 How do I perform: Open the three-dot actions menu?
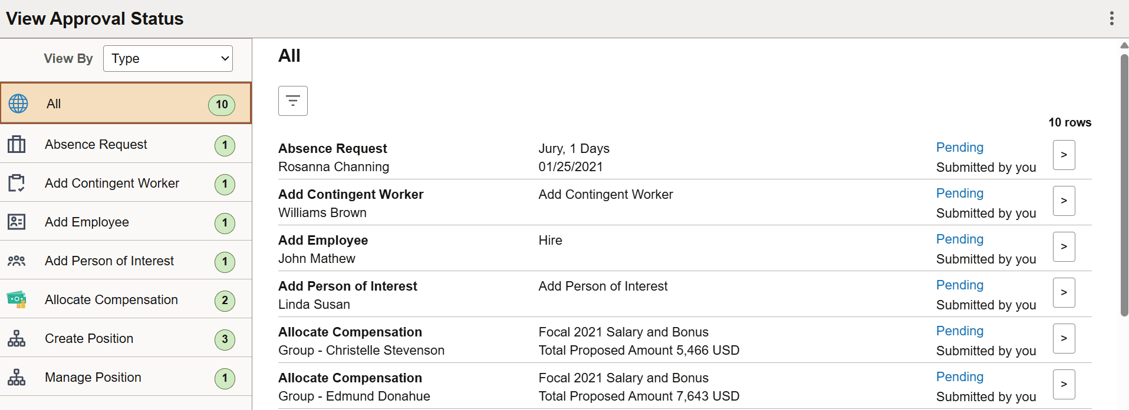click(1112, 18)
